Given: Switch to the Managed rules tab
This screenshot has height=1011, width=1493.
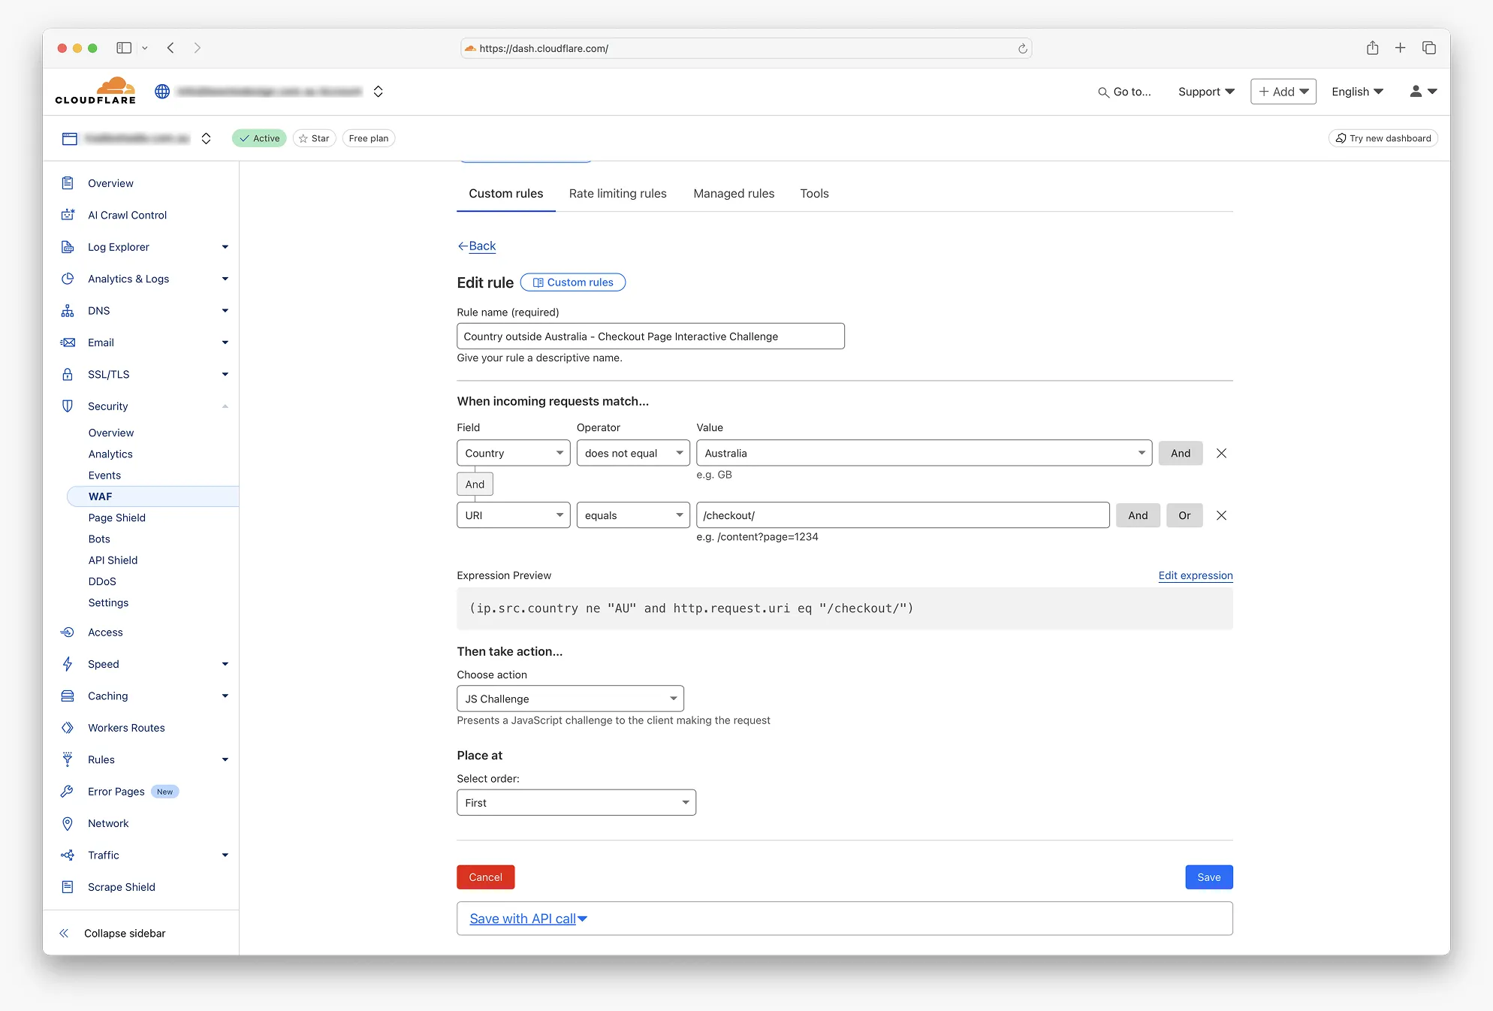Looking at the screenshot, I should point(733,193).
